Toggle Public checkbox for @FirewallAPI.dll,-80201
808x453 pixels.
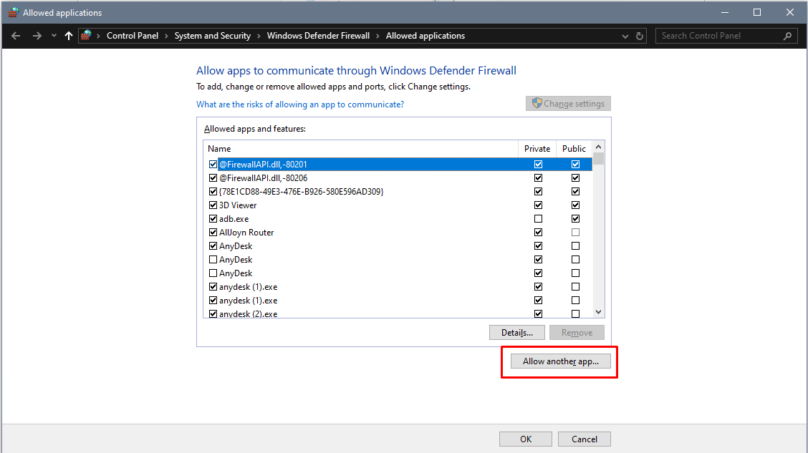575,164
